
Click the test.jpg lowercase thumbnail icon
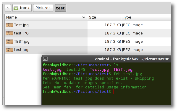9,50
